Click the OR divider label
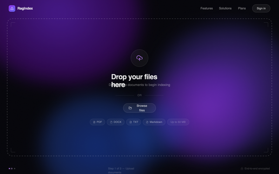This screenshot has height=174, width=279. (139, 95)
